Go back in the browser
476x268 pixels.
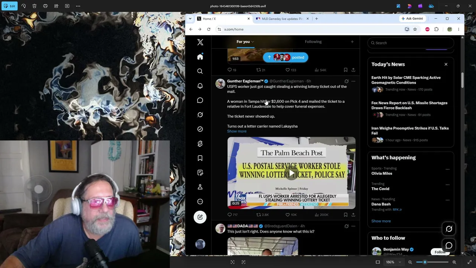click(x=191, y=29)
